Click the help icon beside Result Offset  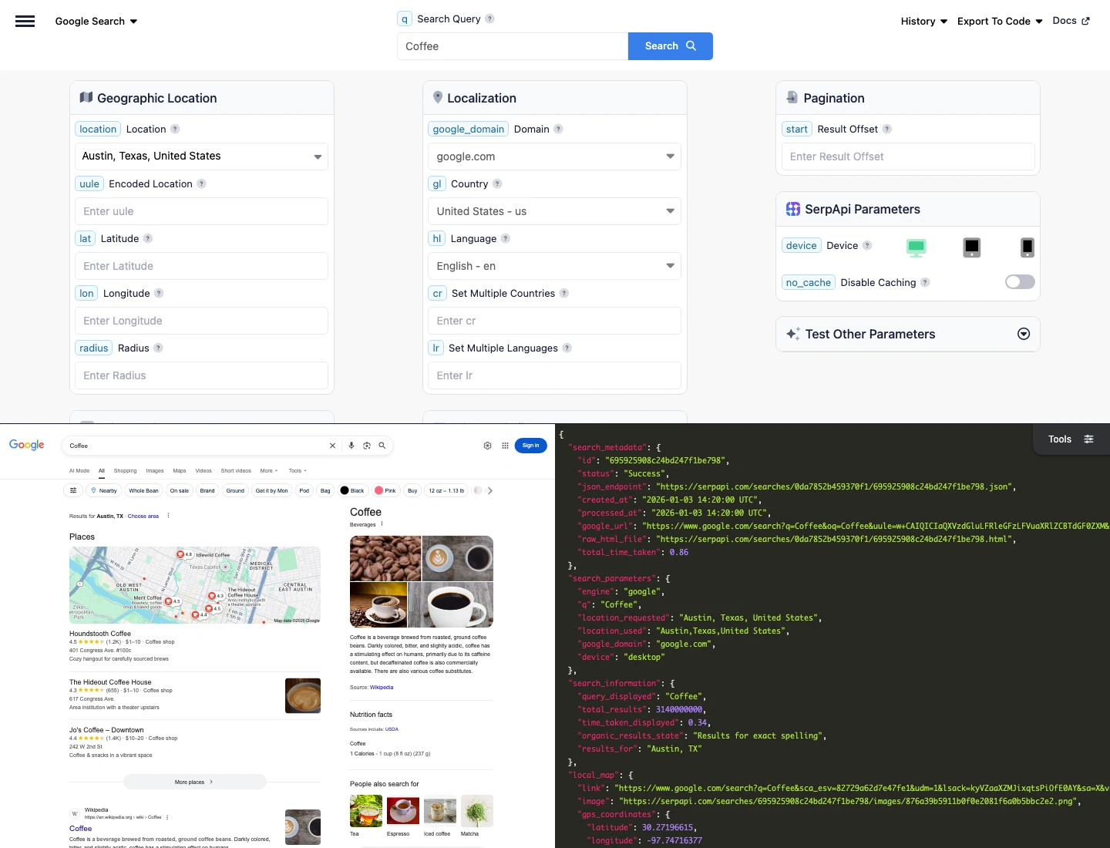tap(887, 129)
